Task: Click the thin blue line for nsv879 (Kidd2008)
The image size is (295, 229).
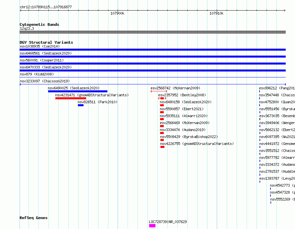Action: 152,77
